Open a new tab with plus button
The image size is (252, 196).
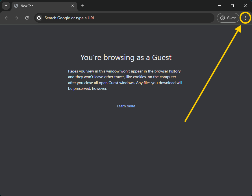click(x=83, y=6)
